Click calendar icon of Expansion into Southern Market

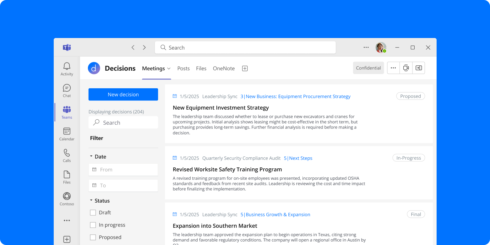[x=175, y=214]
